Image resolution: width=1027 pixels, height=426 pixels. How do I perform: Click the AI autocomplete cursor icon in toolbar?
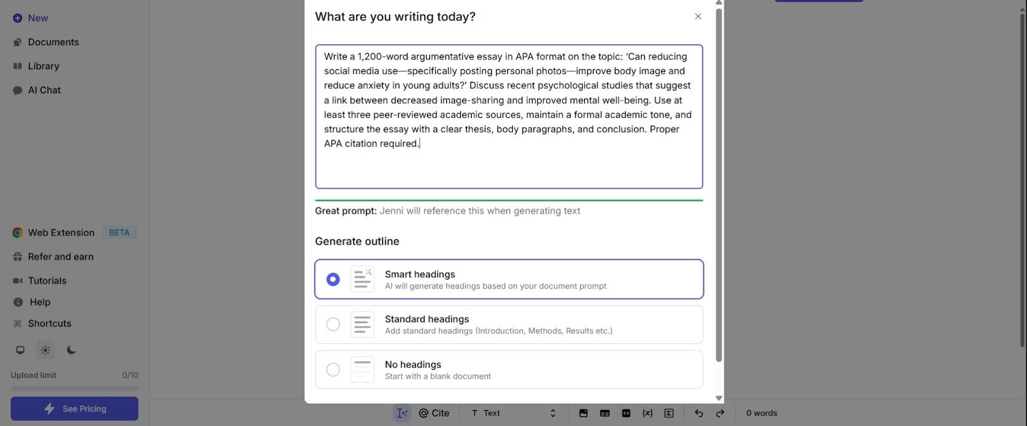point(402,413)
